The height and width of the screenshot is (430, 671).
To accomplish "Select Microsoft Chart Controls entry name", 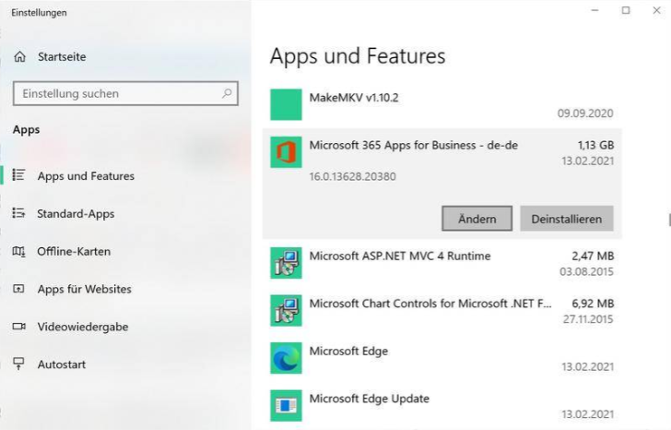I will pos(430,304).
